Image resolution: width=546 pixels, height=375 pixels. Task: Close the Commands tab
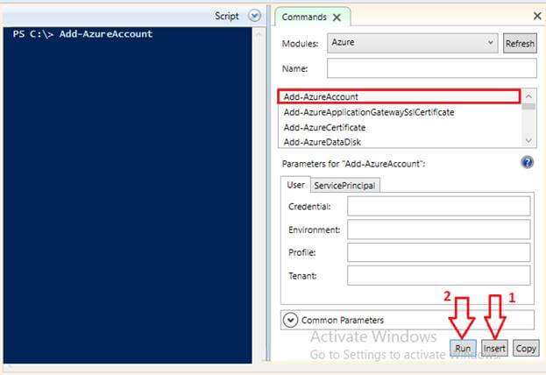[337, 18]
